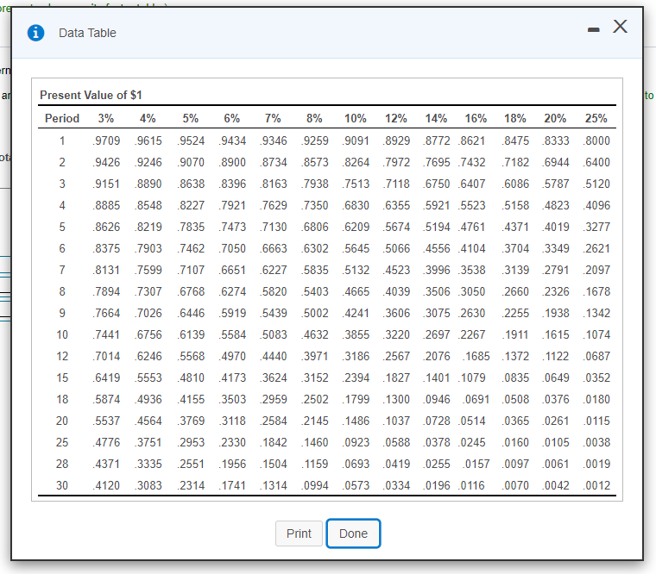656x574 pixels.
Task: Select the Data Table title text
Action: (87, 33)
